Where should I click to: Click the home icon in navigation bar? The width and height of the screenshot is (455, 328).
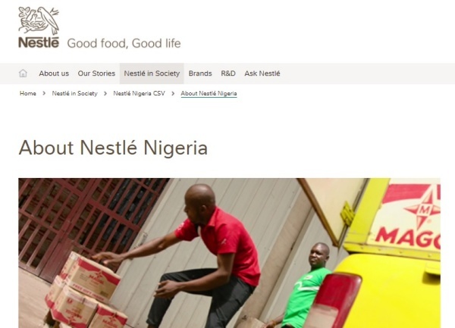[x=23, y=73]
